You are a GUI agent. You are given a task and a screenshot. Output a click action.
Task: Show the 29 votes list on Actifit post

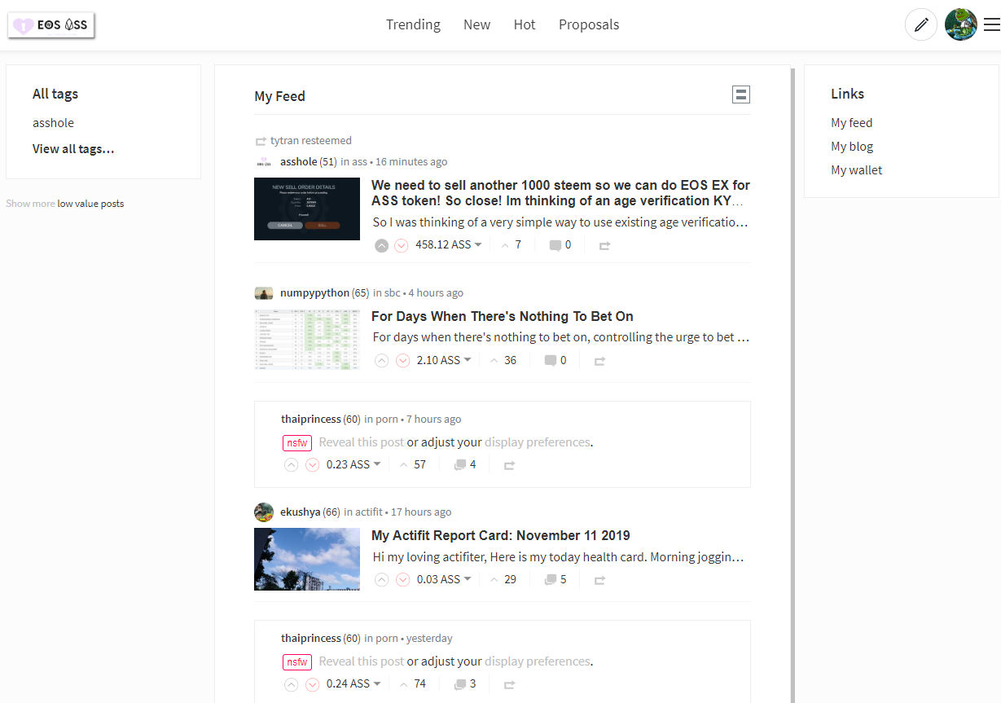(503, 580)
